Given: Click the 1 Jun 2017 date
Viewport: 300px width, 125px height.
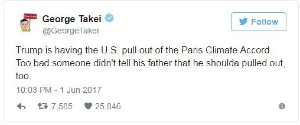Looking at the screenshot, I should (x=80, y=90).
